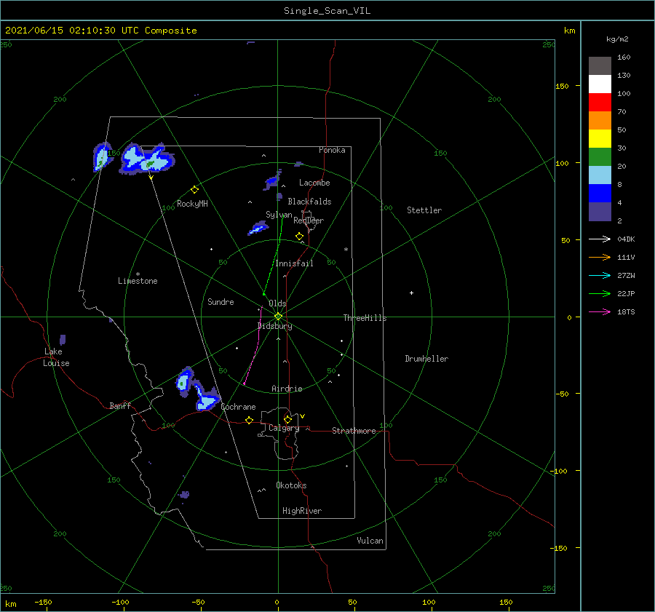Click the Strathmore label
Screen dimensions: 655x612
(x=354, y=431)
